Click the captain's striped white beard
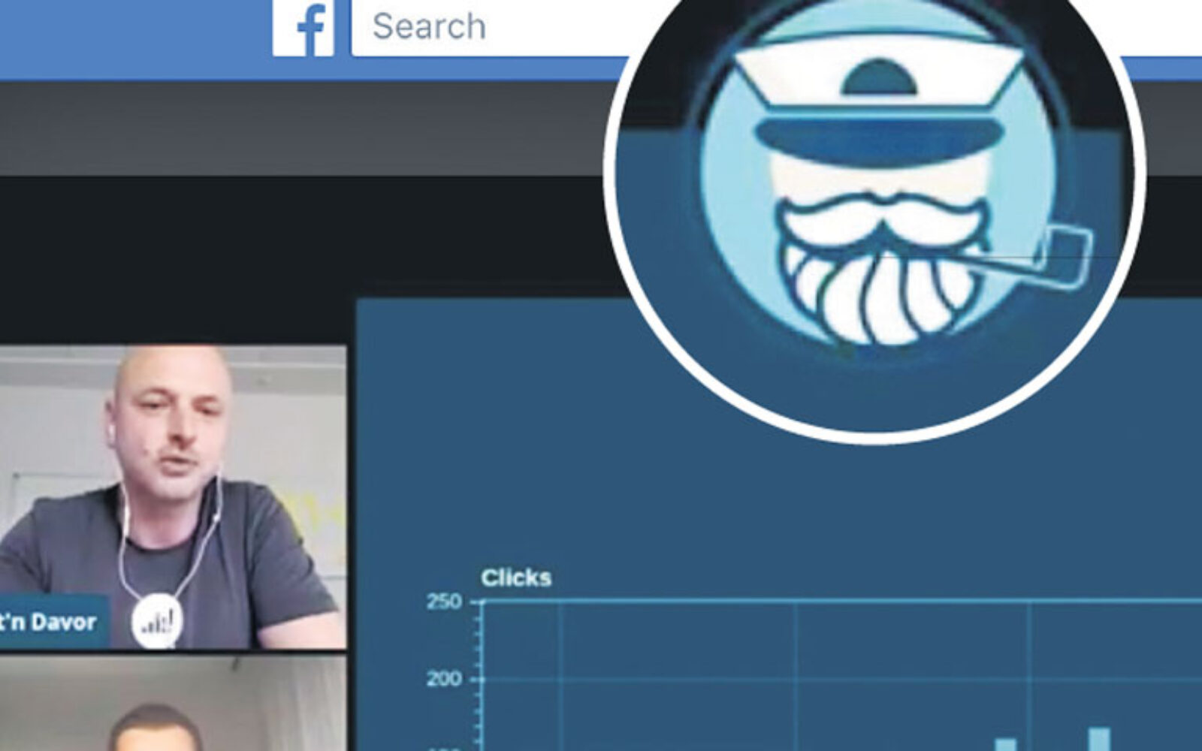Image resolution: width=1202 pixels, height=751 pixels. pyautogui.click(x=879, y=293)
